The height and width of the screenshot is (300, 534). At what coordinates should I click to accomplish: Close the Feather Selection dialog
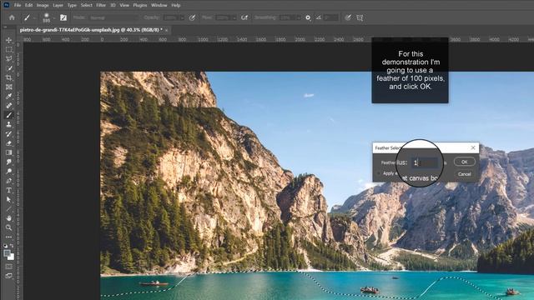click(x=473, y=147)
